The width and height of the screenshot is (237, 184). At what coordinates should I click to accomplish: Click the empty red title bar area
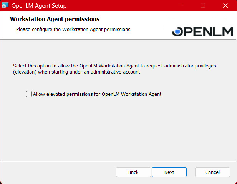[x=123, y=6]
